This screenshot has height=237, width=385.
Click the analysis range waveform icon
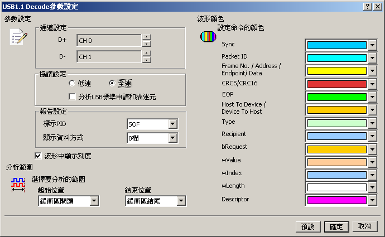click(18, 185)
